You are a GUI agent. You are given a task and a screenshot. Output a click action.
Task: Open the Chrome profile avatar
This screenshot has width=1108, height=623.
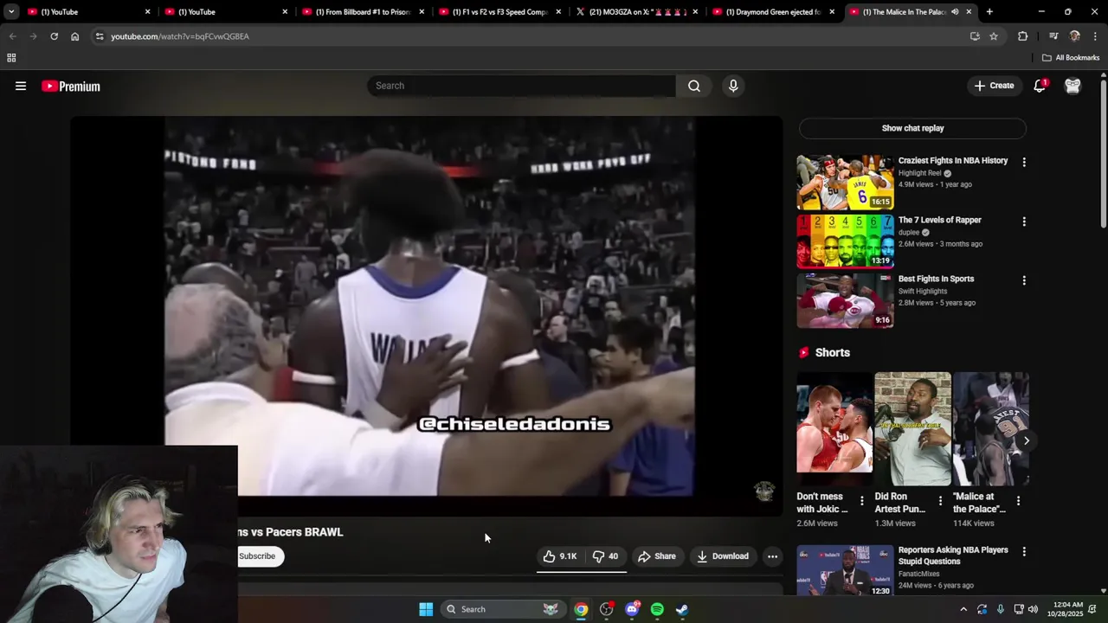[x=1075, y=36]
